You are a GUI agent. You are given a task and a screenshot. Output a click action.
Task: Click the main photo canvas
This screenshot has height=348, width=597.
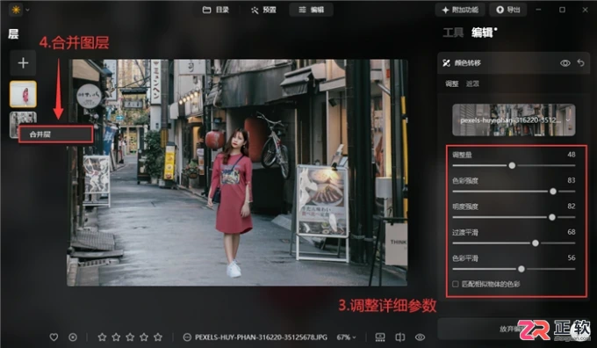pyautogui.click(x=238, y=172)
